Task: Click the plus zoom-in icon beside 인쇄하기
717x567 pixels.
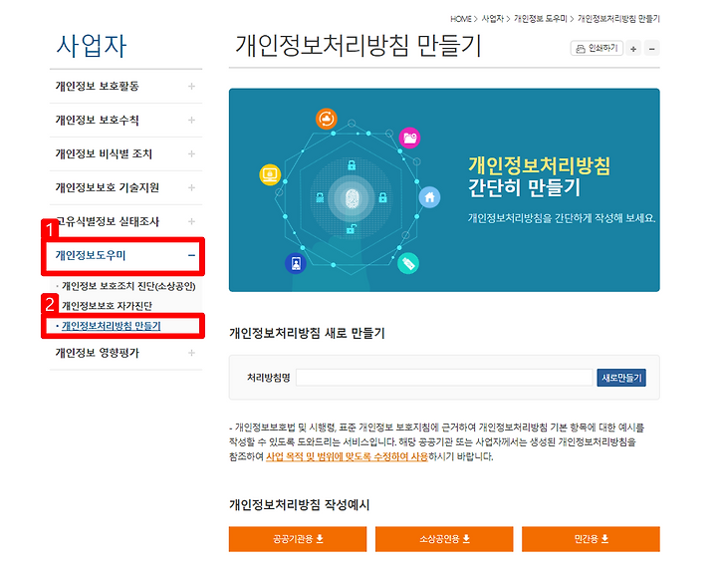Action: tap(633, 48)
